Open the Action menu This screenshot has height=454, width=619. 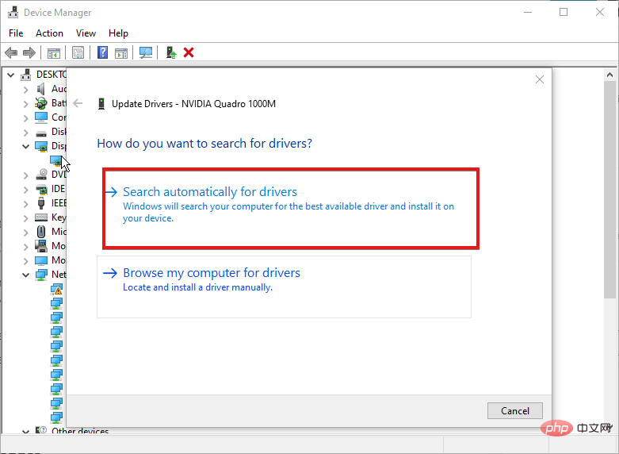pyautogui.click(x=49, y=33)
